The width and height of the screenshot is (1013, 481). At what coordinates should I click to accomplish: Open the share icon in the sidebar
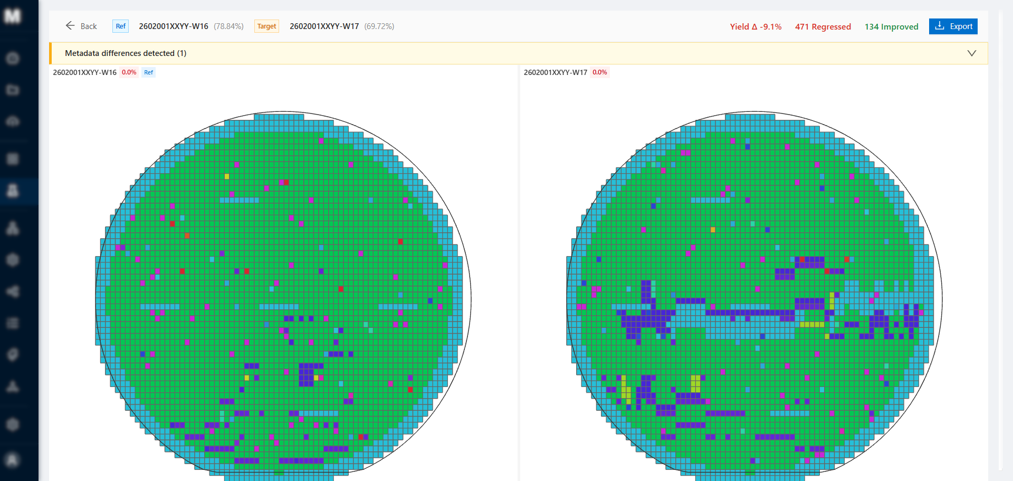click(13, 291)
